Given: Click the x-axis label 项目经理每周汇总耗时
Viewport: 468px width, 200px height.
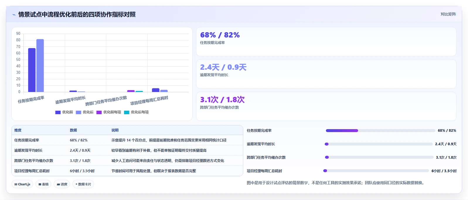Looking at the screenshot, I should tap(149, 100).
